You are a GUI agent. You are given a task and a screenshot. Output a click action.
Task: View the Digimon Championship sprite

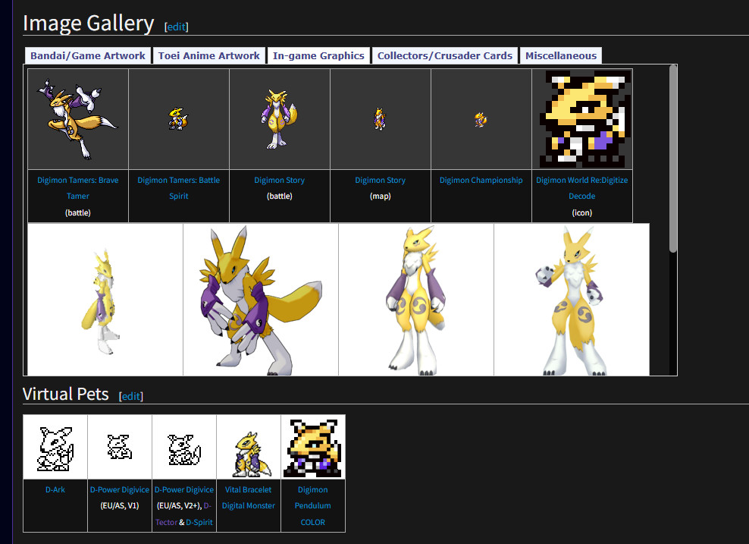(481, 120)
